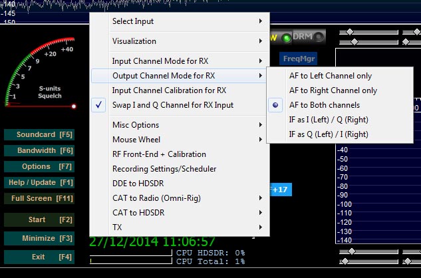Click the -40 label on the spectrum scale
Image resolution: width=421 pixels, height=278 pixels.
point(343,150)
